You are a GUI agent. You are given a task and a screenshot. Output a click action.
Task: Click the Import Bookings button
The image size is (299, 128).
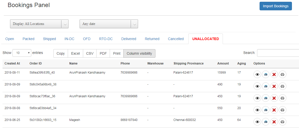point(275,6)
